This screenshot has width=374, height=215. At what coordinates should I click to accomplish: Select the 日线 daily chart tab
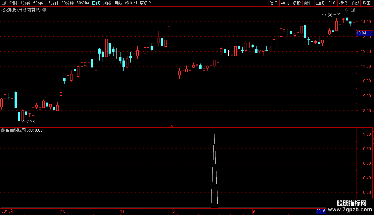[x=96, y=3]
